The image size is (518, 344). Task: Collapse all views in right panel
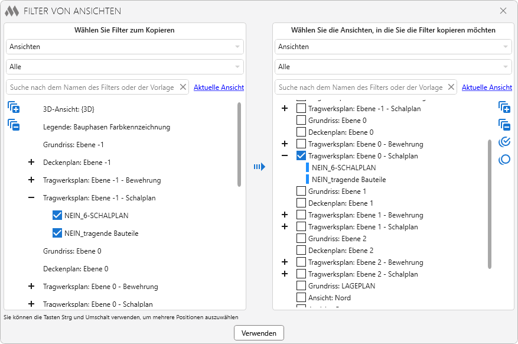coord(504,124)
